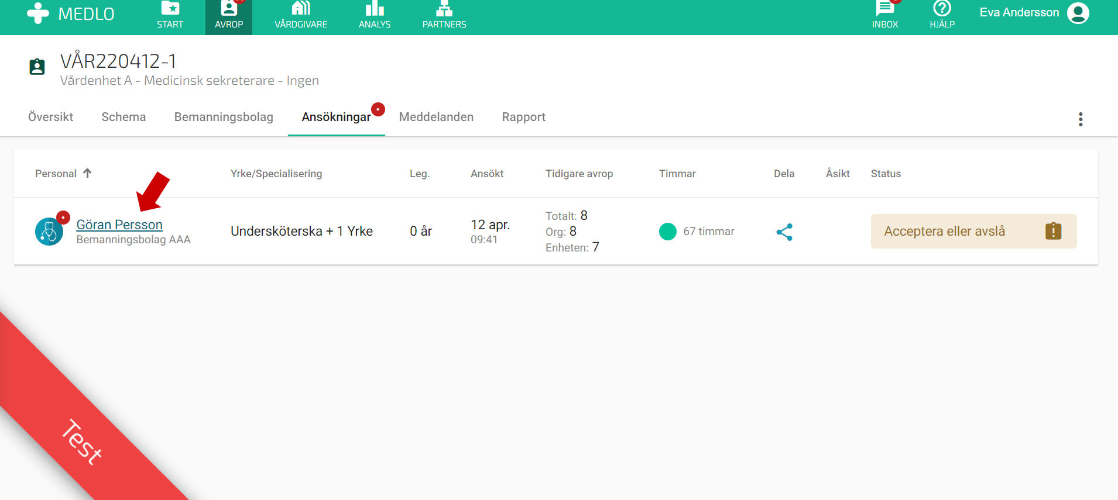Click the warning clipboard icon in status button
This screenshot has width=1118, height=500.
click(1054, 231)
